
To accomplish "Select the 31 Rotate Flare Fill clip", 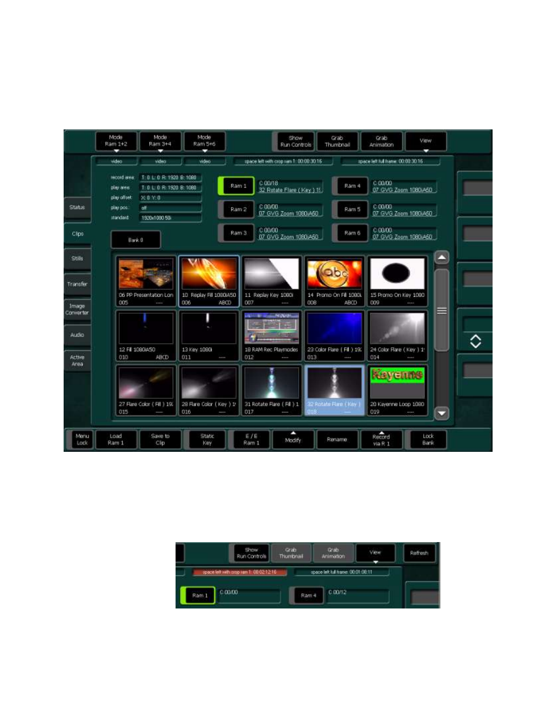I will tap(272, 391).
